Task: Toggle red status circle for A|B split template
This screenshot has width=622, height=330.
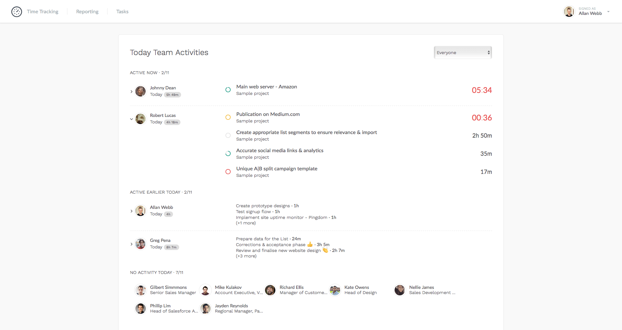Action: coord(228,172)
